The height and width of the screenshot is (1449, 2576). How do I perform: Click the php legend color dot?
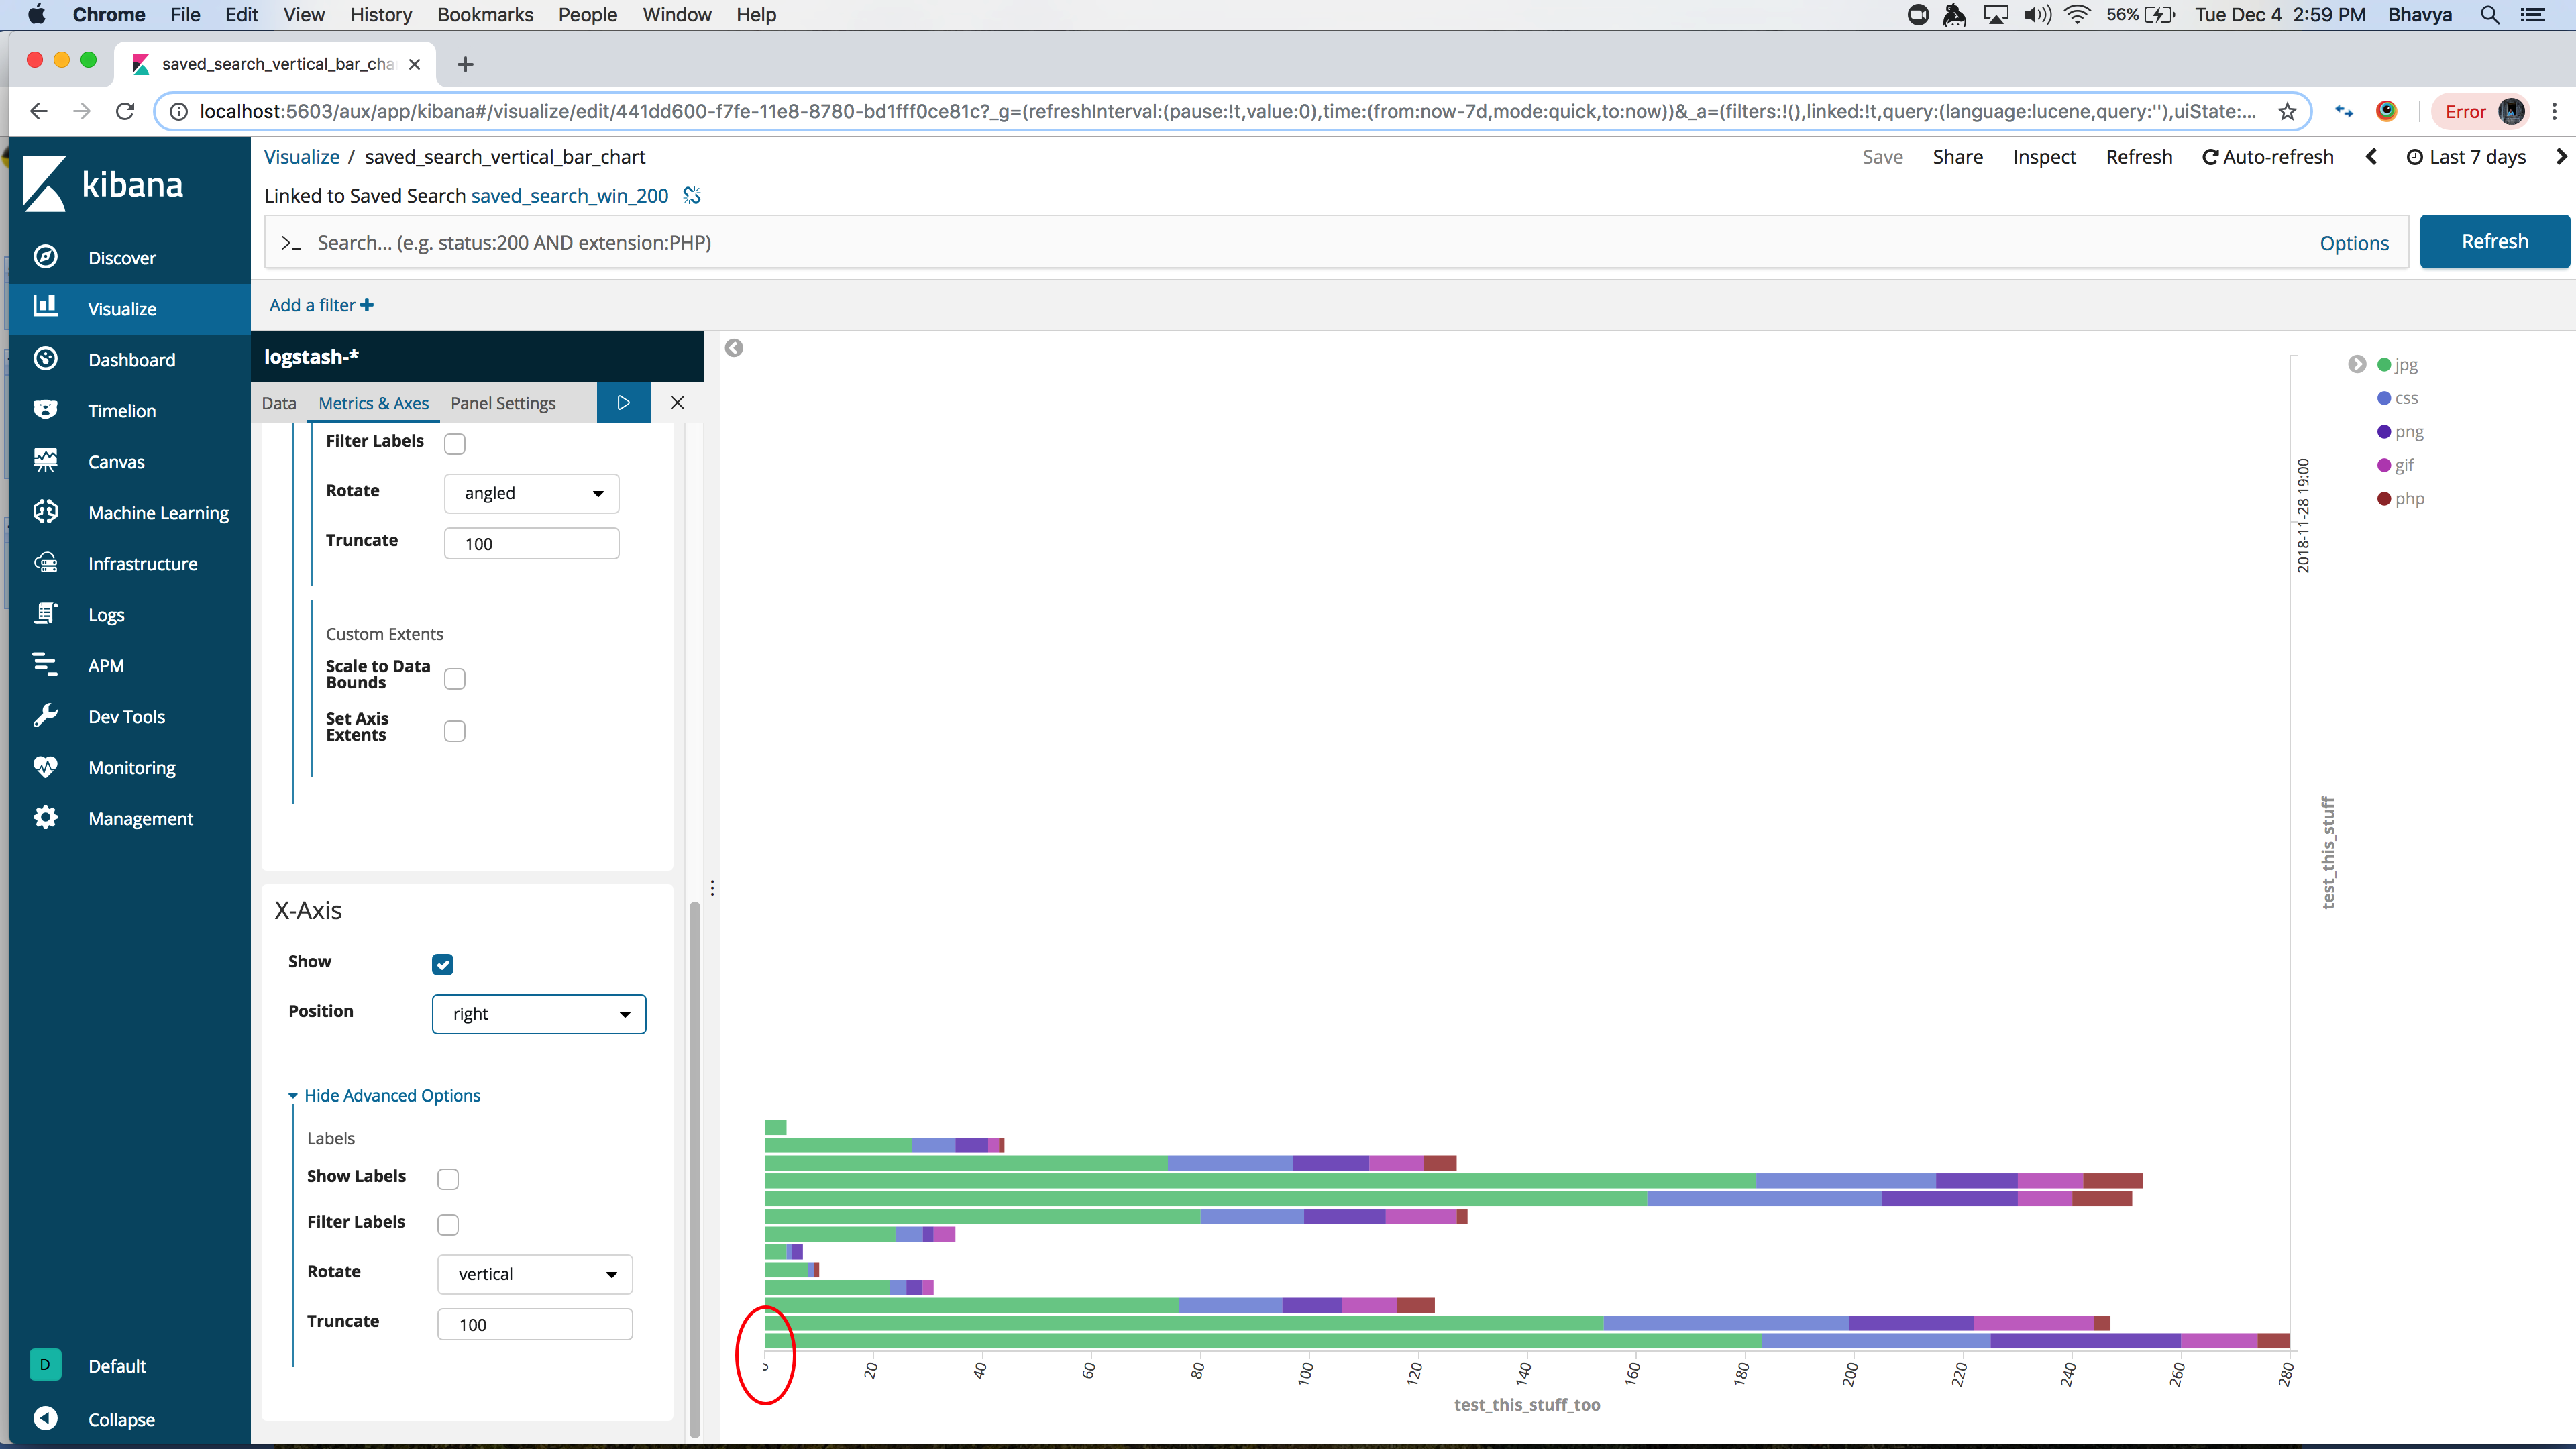coord(2384,499)
